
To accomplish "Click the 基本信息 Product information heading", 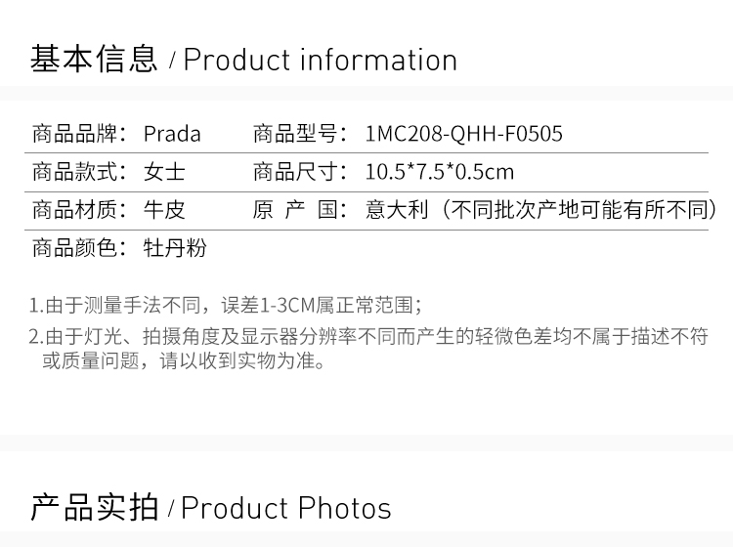I will [243, 60].
